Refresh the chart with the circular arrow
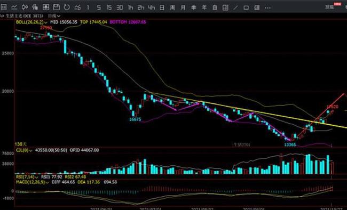This screenshot has width=347, height=210. (x=67, y=7)
